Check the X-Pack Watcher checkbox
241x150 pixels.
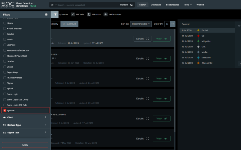(5, 28)
